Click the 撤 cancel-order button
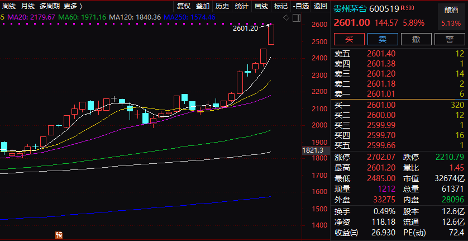The height and width of the screenshot is (241, 468). pos(416,39)
